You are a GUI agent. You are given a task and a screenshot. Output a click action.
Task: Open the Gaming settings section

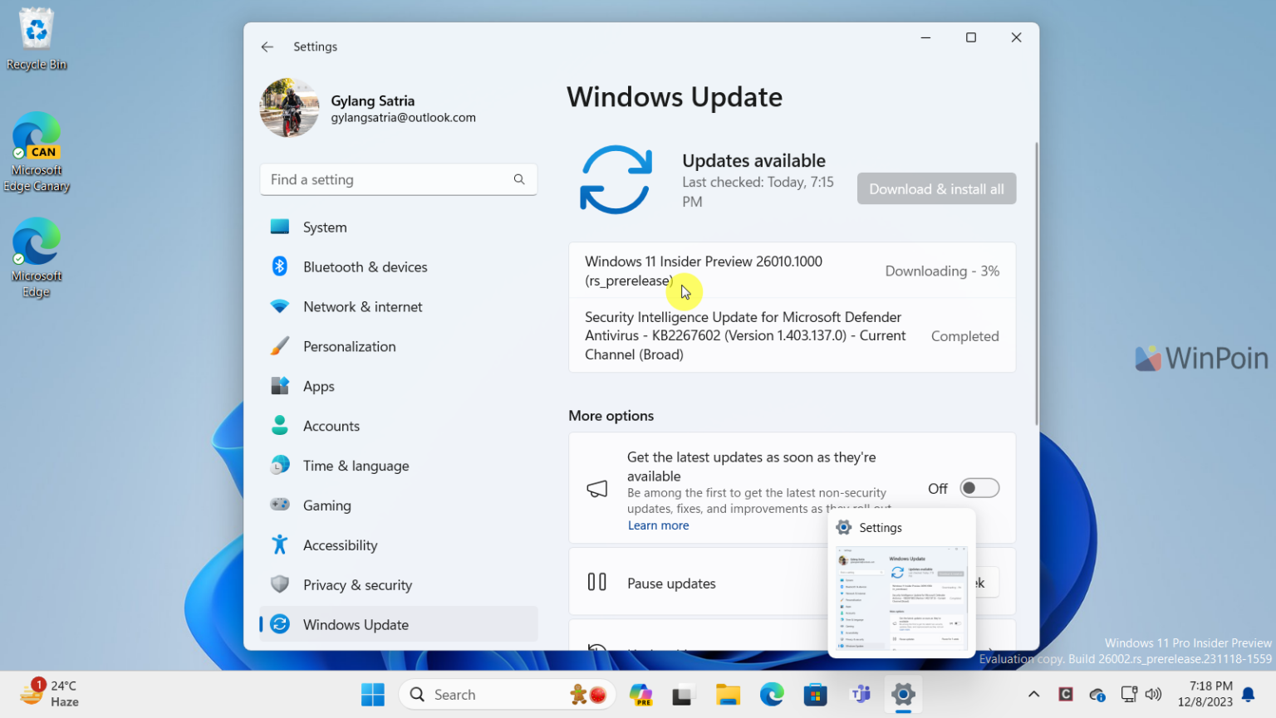(326, 505)
